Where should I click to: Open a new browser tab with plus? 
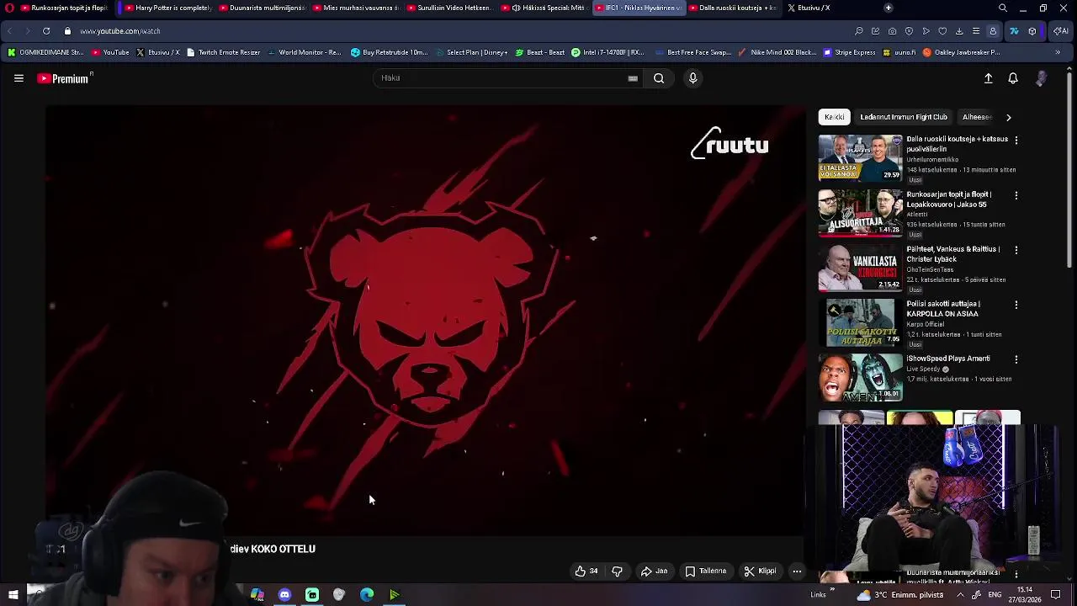[888, 8]
